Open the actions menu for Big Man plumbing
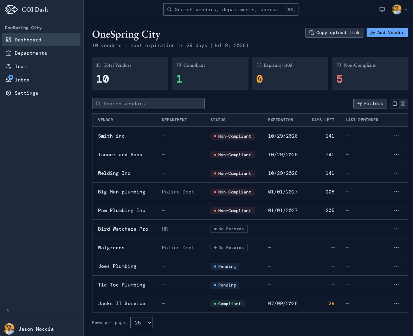Viewport: 413px width, 336px height. [396, 192]
